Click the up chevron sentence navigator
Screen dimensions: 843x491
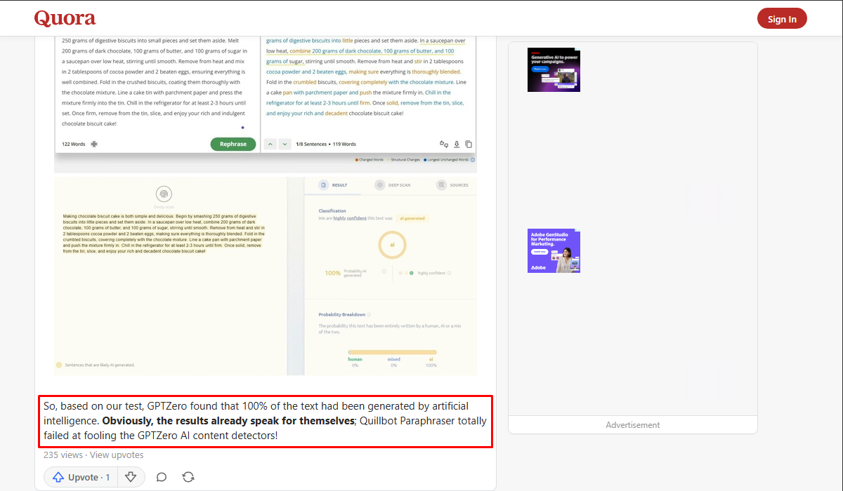(x=270, y=144)
